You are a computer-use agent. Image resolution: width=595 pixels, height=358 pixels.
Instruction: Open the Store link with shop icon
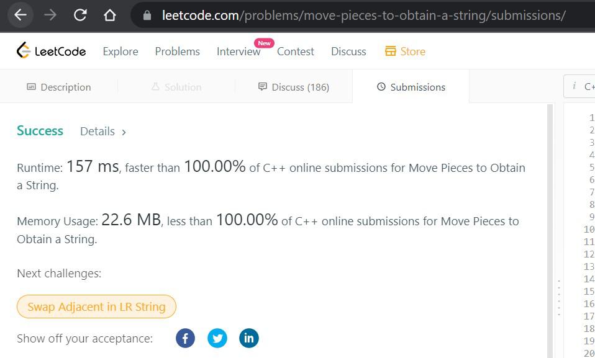click(x=405, y=51)
